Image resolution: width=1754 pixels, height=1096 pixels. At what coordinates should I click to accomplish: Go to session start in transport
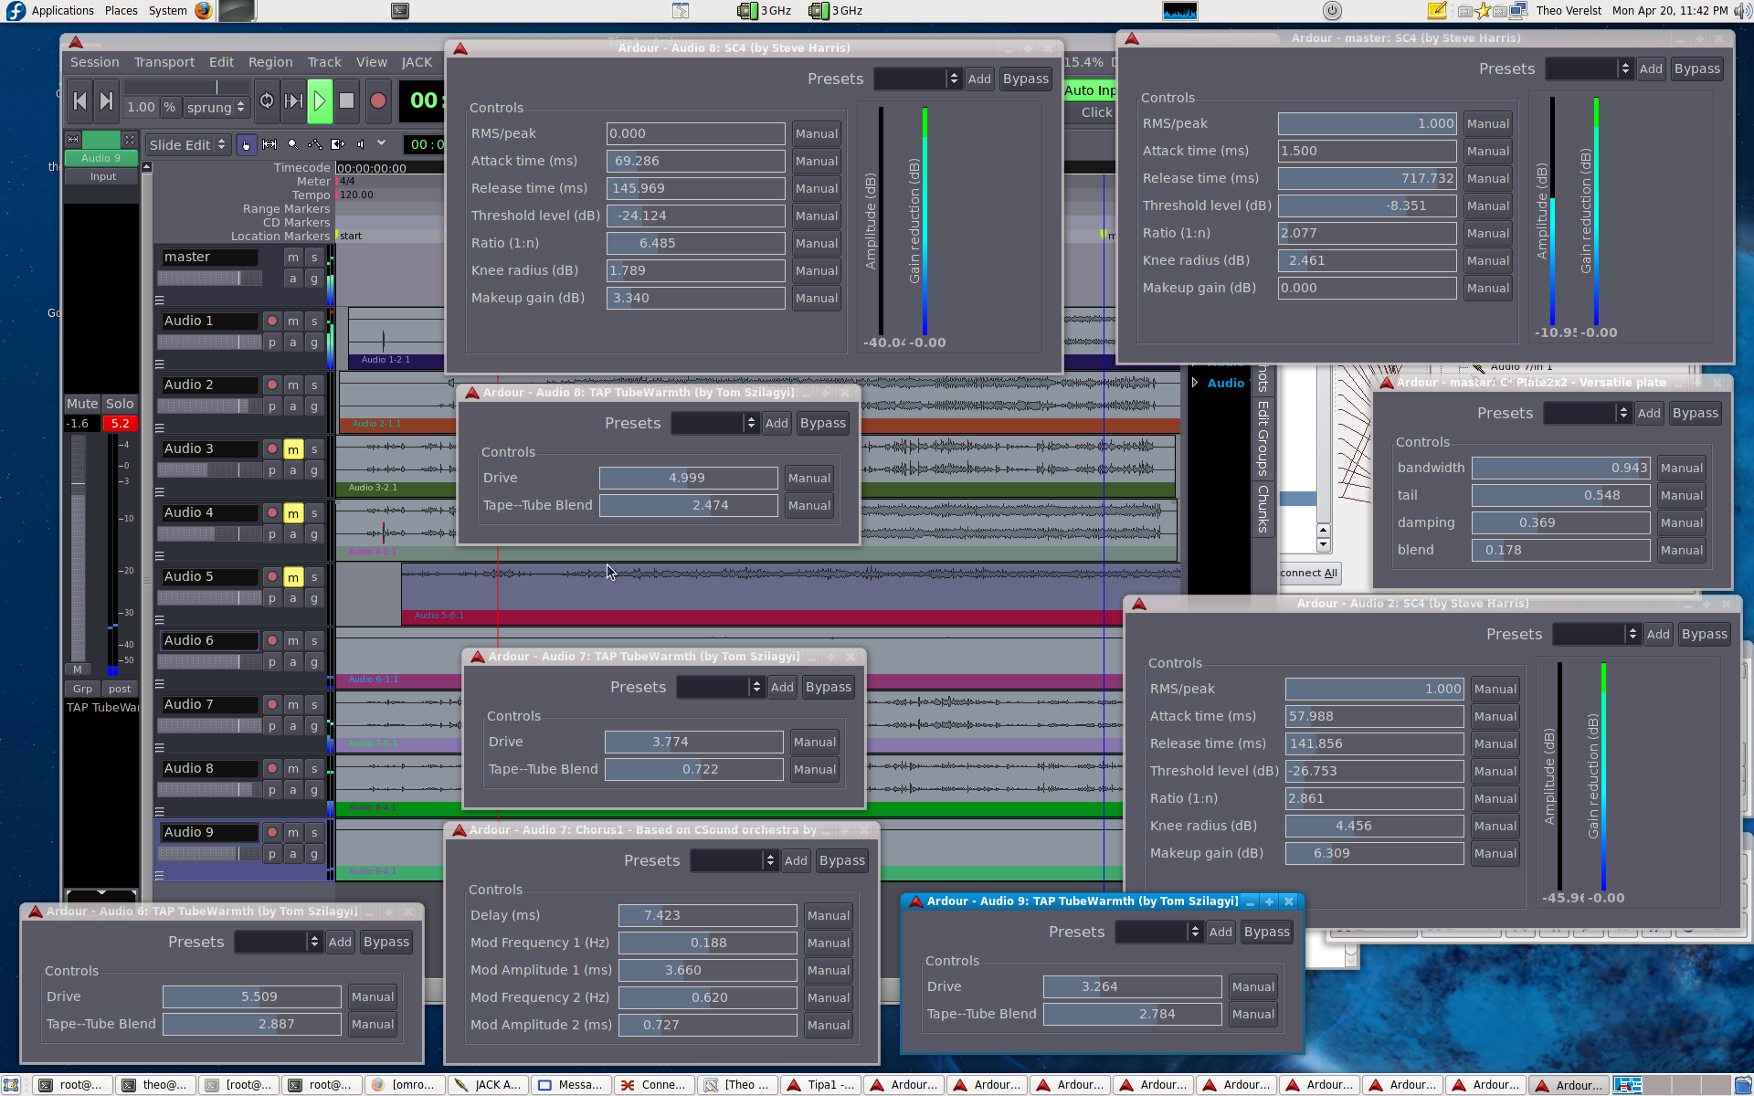pyautogui.click(x=79, y=101)
